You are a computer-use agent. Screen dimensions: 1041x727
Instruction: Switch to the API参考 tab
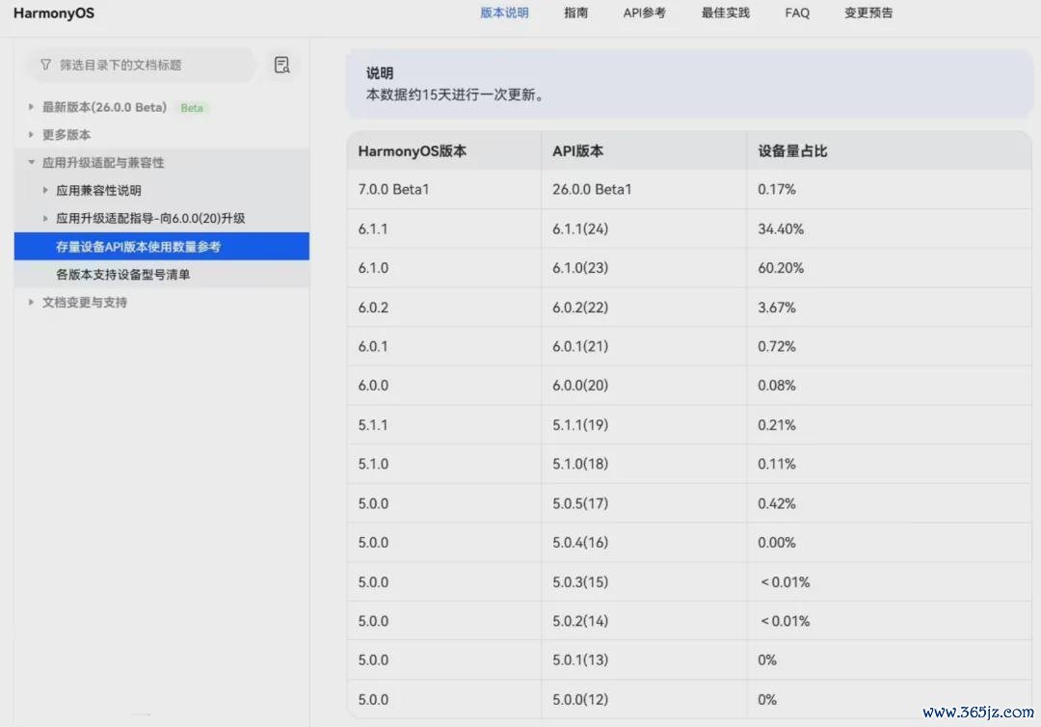pos(644,13)
